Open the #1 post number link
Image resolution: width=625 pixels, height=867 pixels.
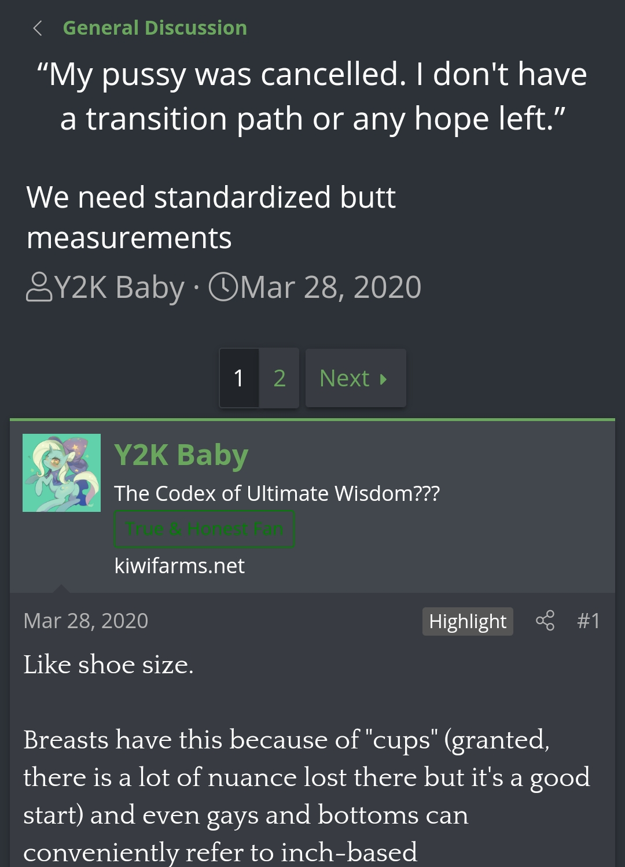coord(589,621)
